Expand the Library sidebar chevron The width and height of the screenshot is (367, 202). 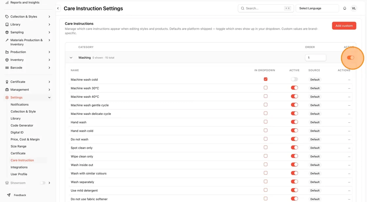(49, 24)
